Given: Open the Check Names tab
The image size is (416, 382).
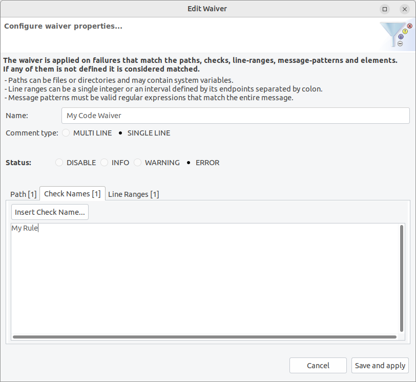Looking at the screenshot, I should (x=72, y=193).
